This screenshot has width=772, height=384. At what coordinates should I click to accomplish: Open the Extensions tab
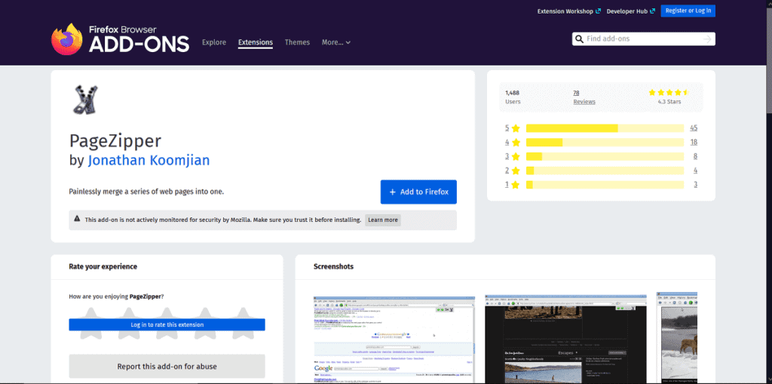click(255, 42)
